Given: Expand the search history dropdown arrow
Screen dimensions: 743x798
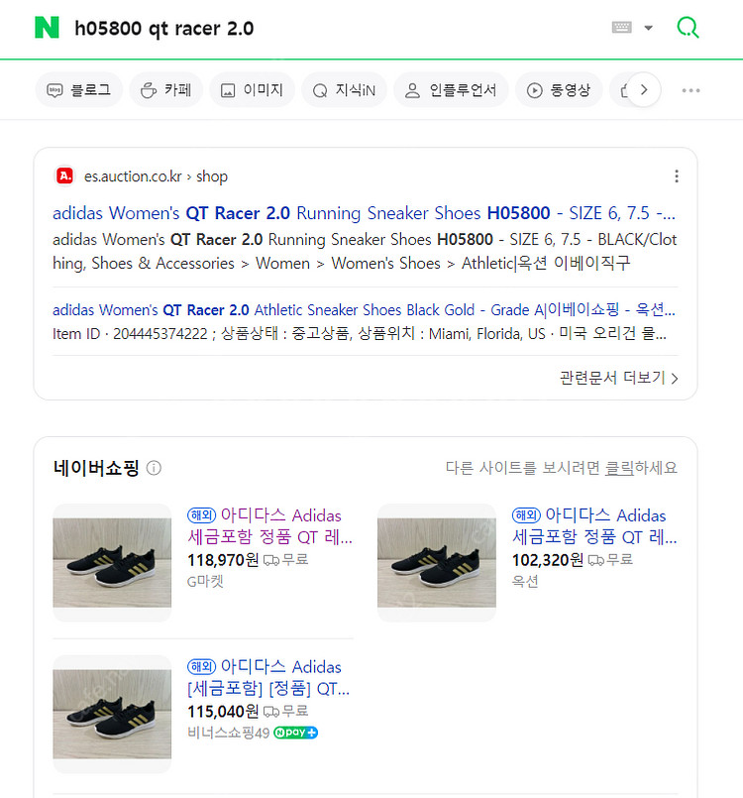Looking at the screenshot, I should (x=649, y=28).
